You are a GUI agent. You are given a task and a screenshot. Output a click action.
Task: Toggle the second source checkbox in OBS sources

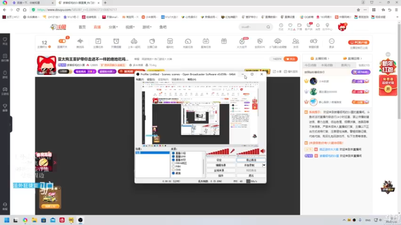coord(173,156)
